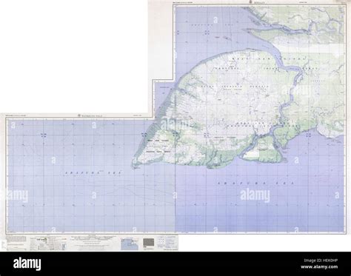Click the faint alamy watermark at the left edge
Screen dimensions: 351x276
coord(14,196)
